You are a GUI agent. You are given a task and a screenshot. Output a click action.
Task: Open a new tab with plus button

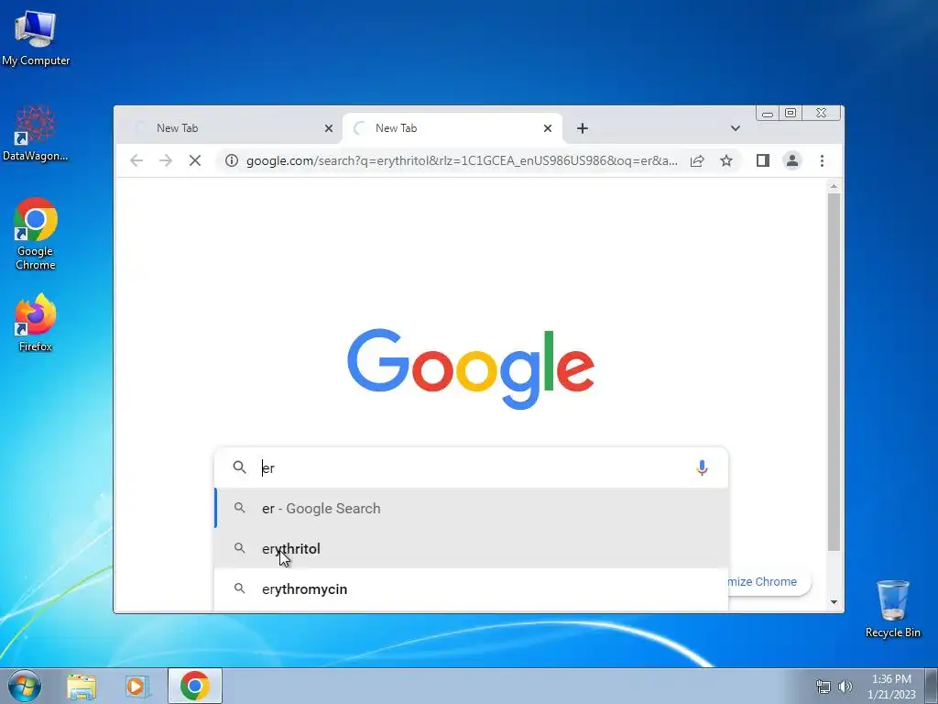pos(583,128)
